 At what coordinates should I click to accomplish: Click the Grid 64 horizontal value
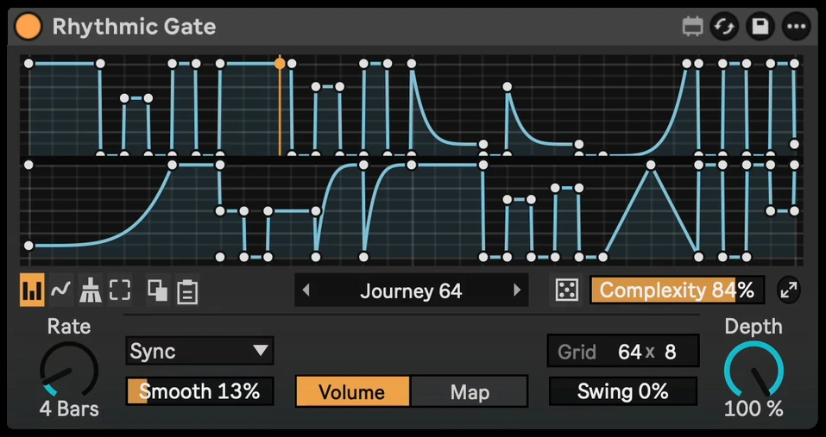point(629,352)
